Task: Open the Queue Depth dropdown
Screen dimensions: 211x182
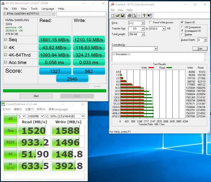Action: click(205, 40)
